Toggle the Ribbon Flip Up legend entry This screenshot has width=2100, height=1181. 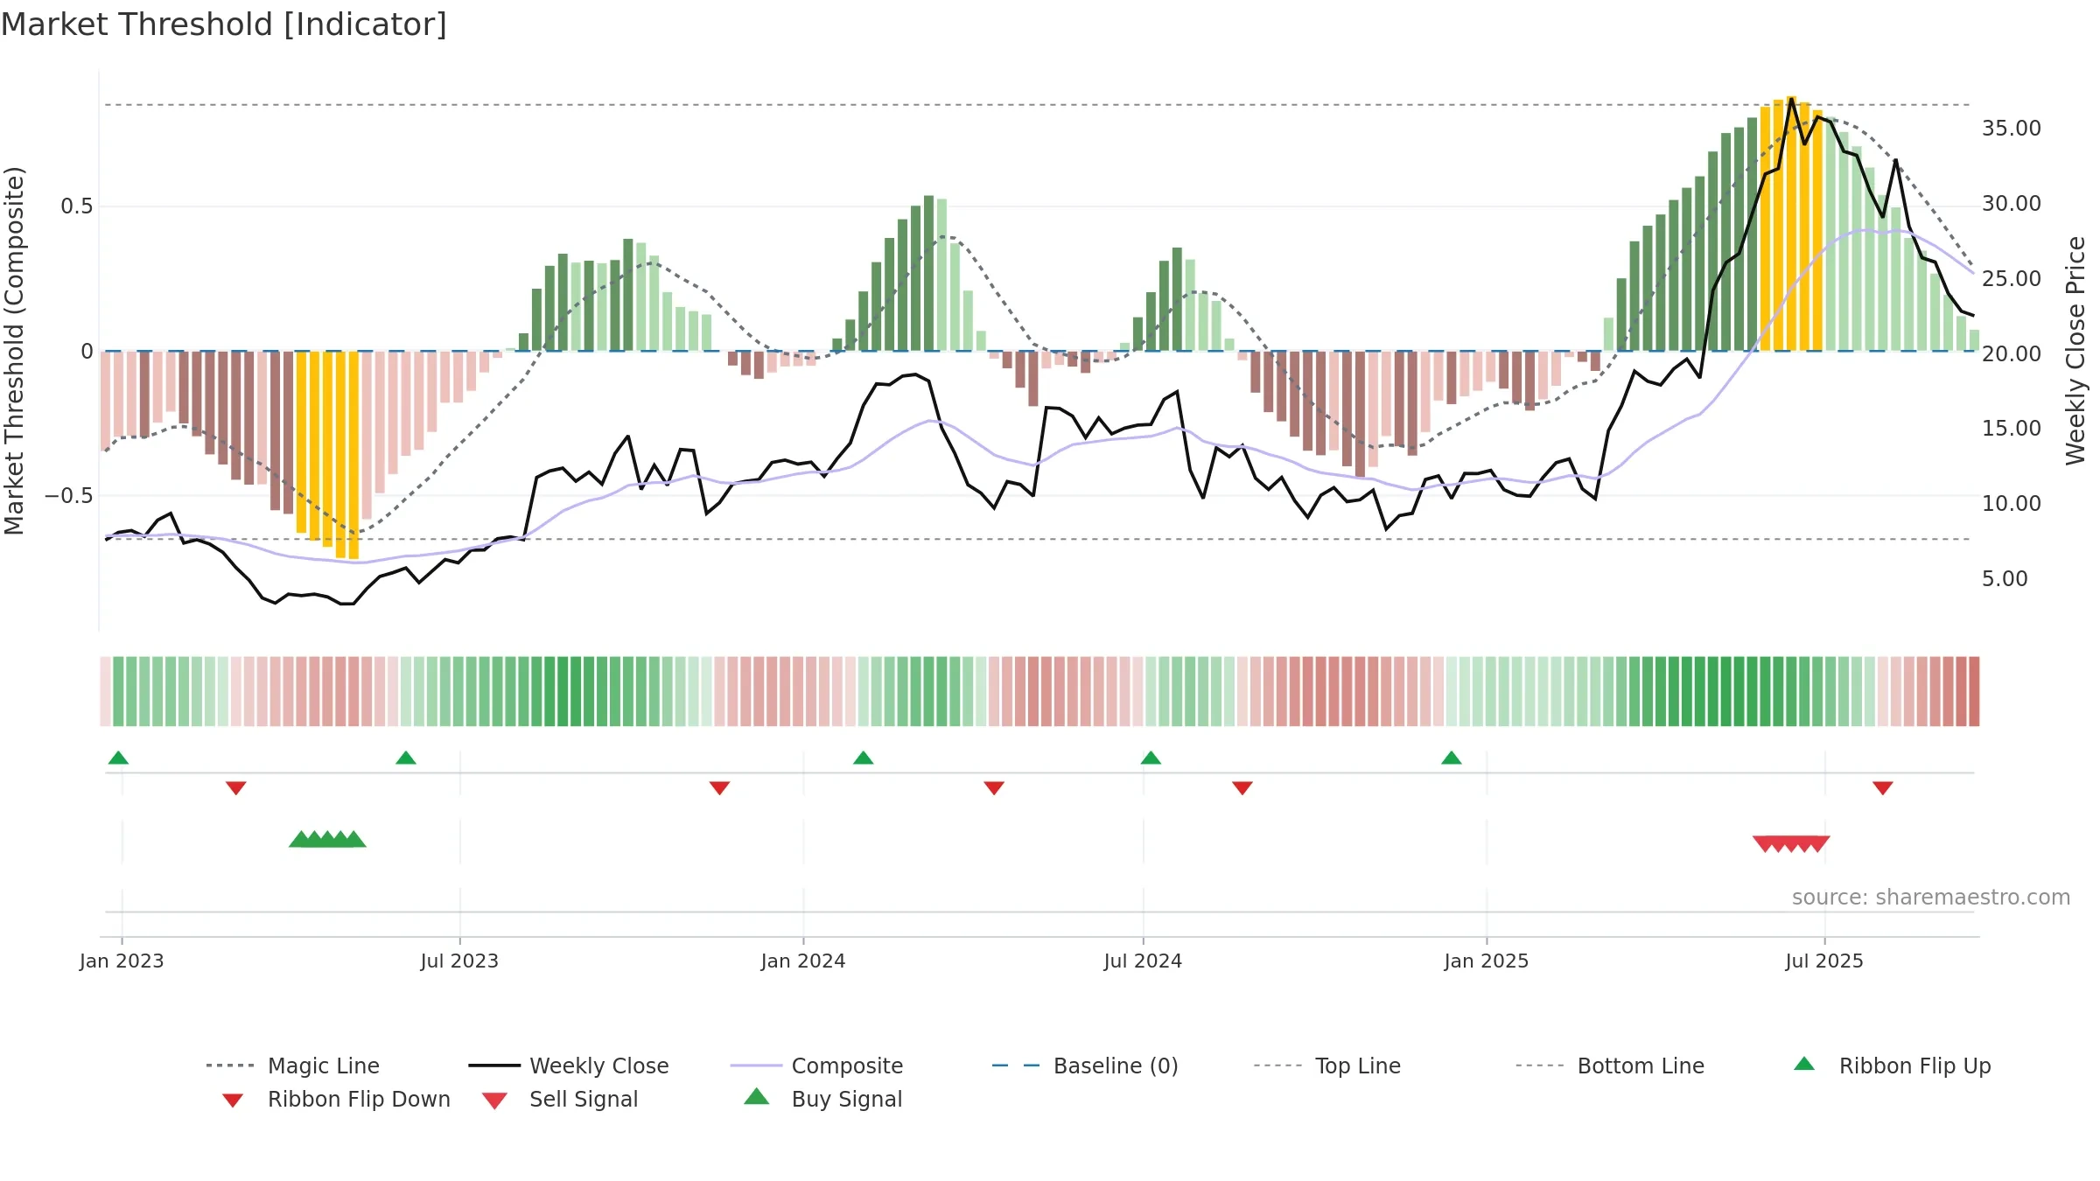coord(1892,1066)
